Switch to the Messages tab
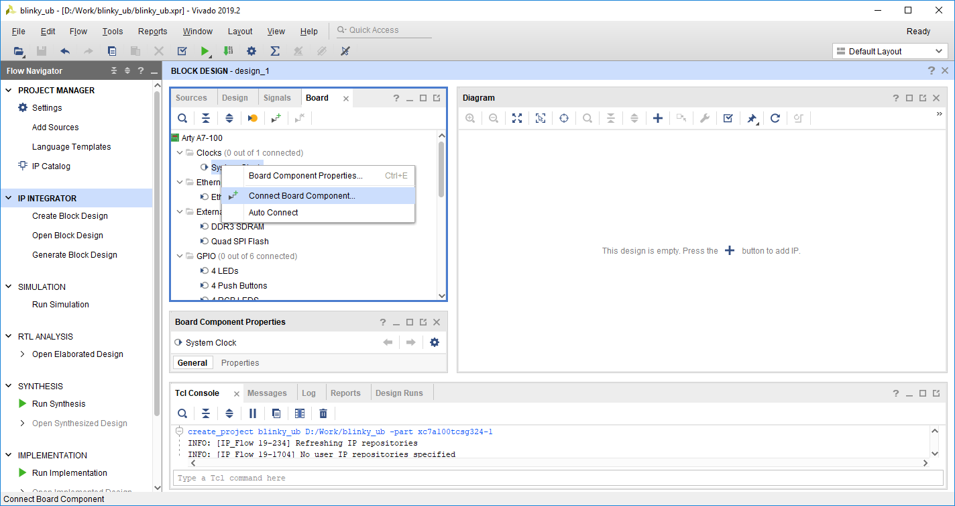 [267, 393]
